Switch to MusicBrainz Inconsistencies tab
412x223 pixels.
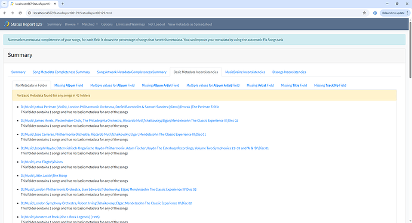(245, 72)
